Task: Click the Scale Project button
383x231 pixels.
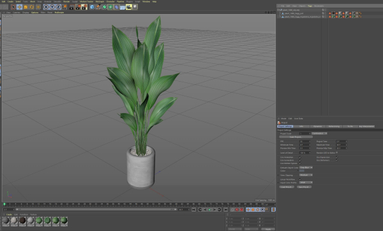Action: [x=296, y=137]
